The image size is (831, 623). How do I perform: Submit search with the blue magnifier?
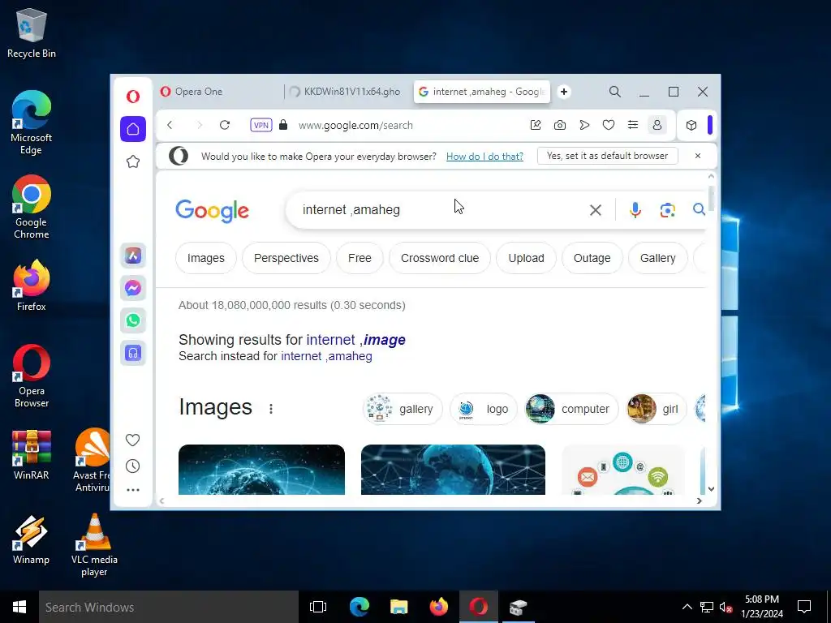(x=699, y=210)
